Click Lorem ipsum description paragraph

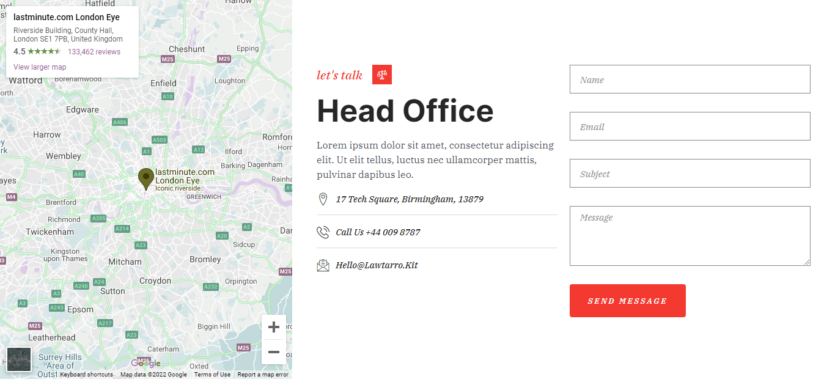click(435, 160)
